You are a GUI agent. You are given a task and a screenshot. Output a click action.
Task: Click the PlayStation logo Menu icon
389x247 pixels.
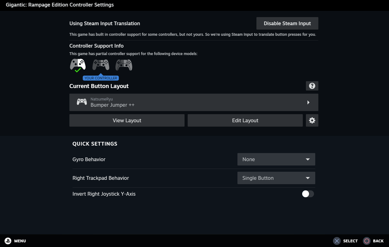tap(8, 241)
